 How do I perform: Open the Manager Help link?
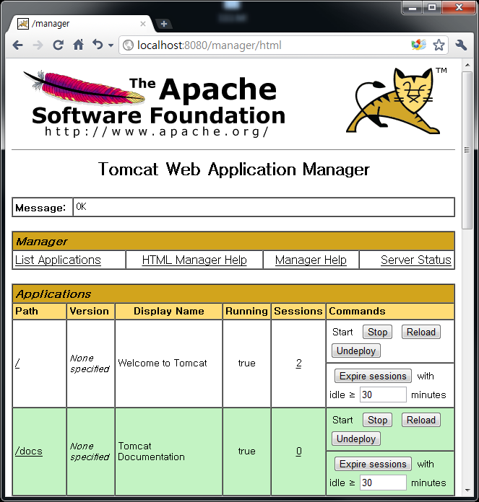(x=311, y=260)
